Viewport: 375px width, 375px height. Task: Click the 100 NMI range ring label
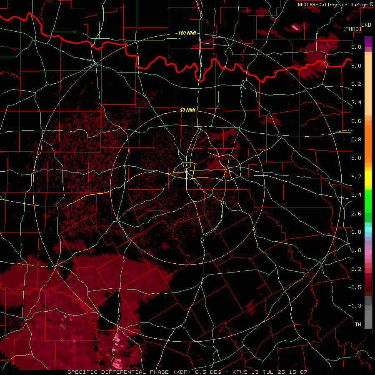click(187, 33)
